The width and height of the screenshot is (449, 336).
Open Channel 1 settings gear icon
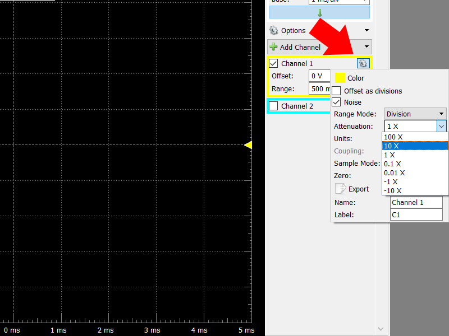(x=363, y=63)
